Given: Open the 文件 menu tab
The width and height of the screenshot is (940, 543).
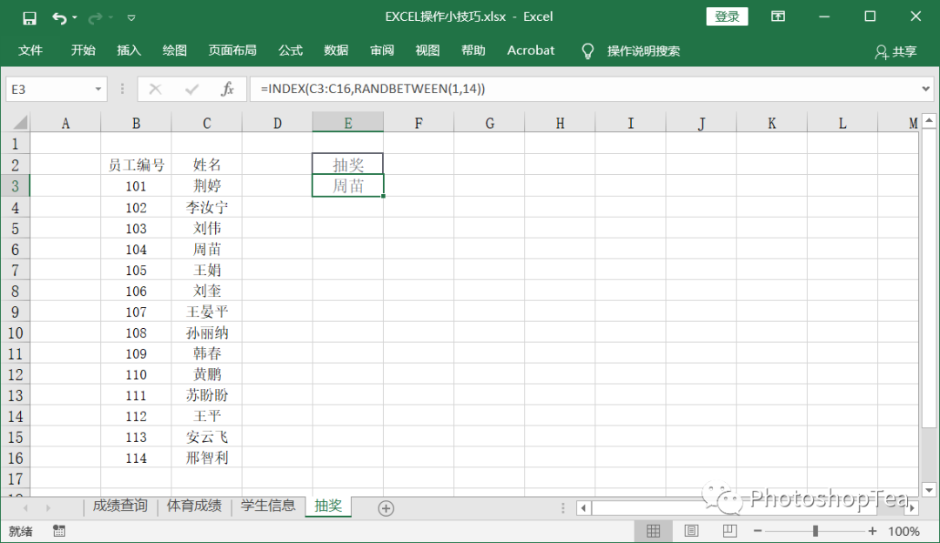Looking at the screenshot, I should coord(30,50).
